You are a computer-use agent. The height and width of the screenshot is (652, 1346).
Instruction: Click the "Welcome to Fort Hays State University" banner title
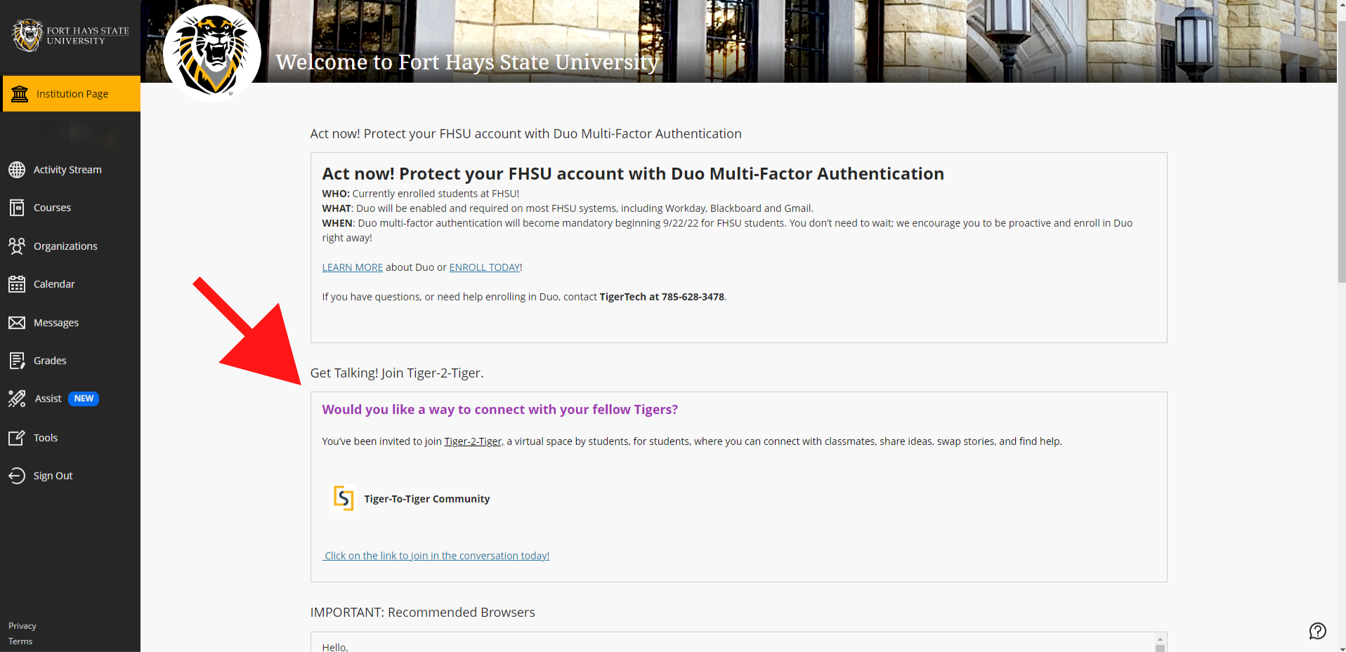tap(467, 62)
